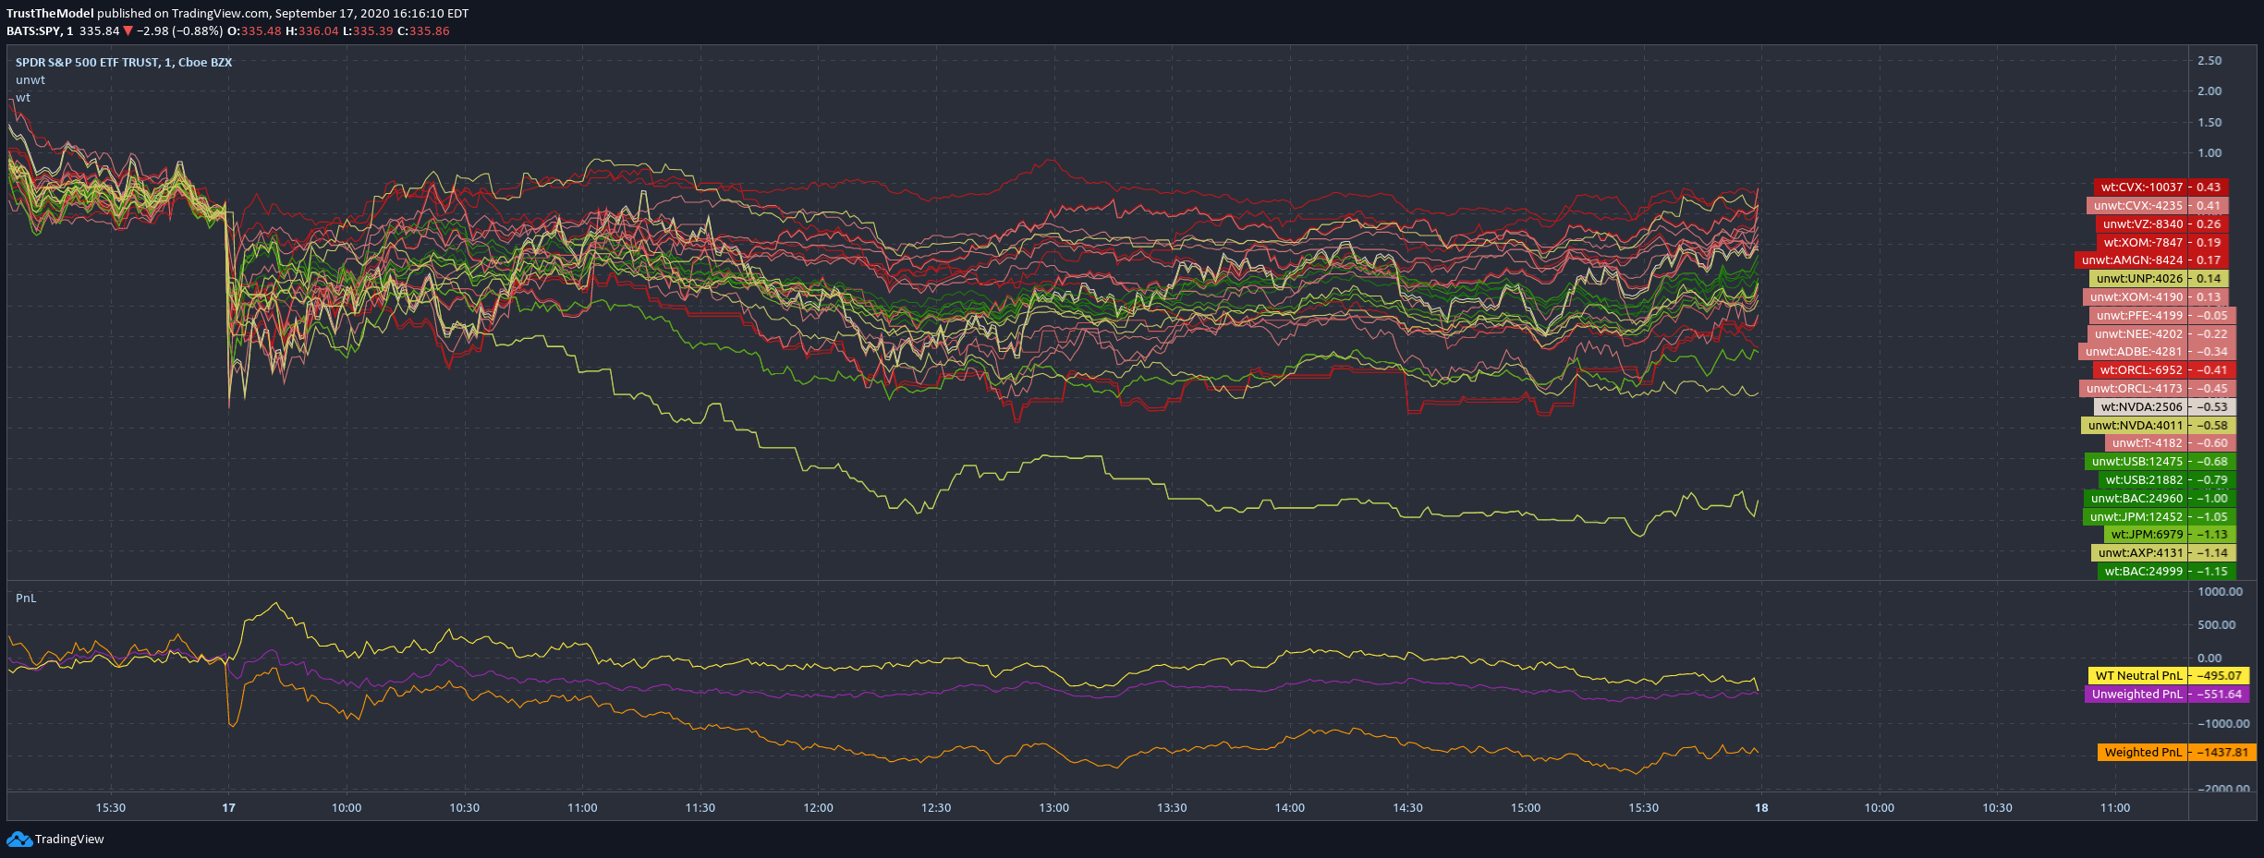Viewport: 2264px width, 858px height.
Task: Select the wt:NVDA:2506 label
Action: 2165,406
